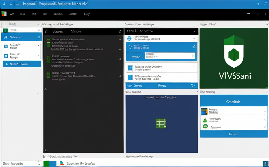Click the square outline icon beside the plus icon

(257, 14)
